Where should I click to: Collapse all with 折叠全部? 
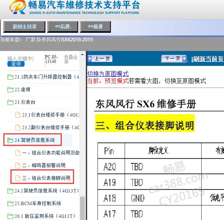click(x=71, y=59)
